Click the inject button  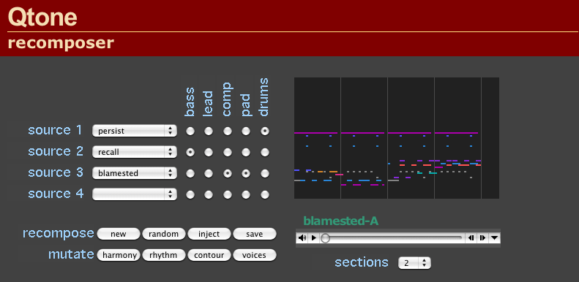click(x=209, y=234)
